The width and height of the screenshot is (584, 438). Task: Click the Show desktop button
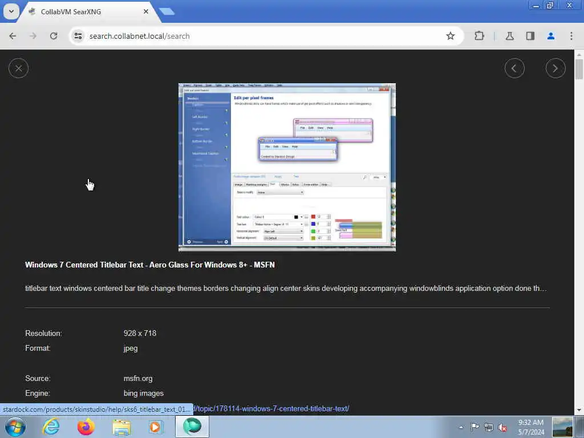coord(580,427)
